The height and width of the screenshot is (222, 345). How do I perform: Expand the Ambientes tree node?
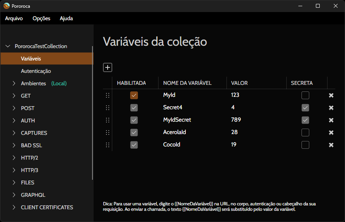[x=14, y=83]
